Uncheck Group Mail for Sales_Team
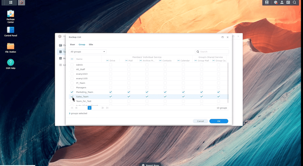Viewport: 303px width, 166px height. click(x=201, y=96)
